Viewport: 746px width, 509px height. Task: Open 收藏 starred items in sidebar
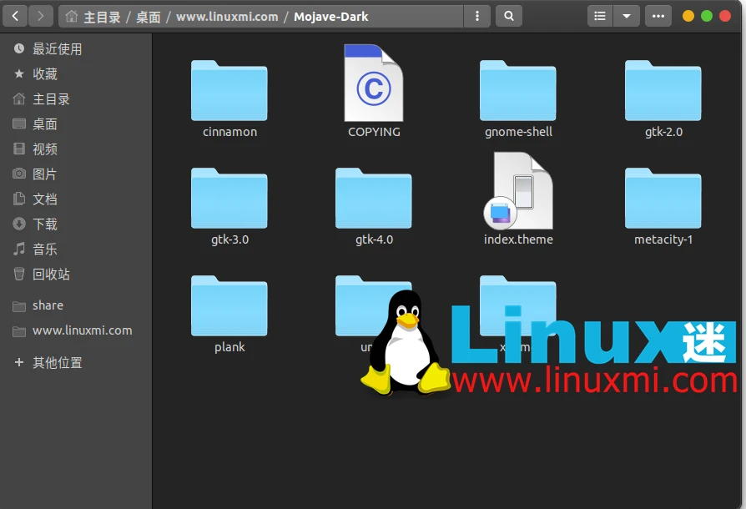pos(76,73)
